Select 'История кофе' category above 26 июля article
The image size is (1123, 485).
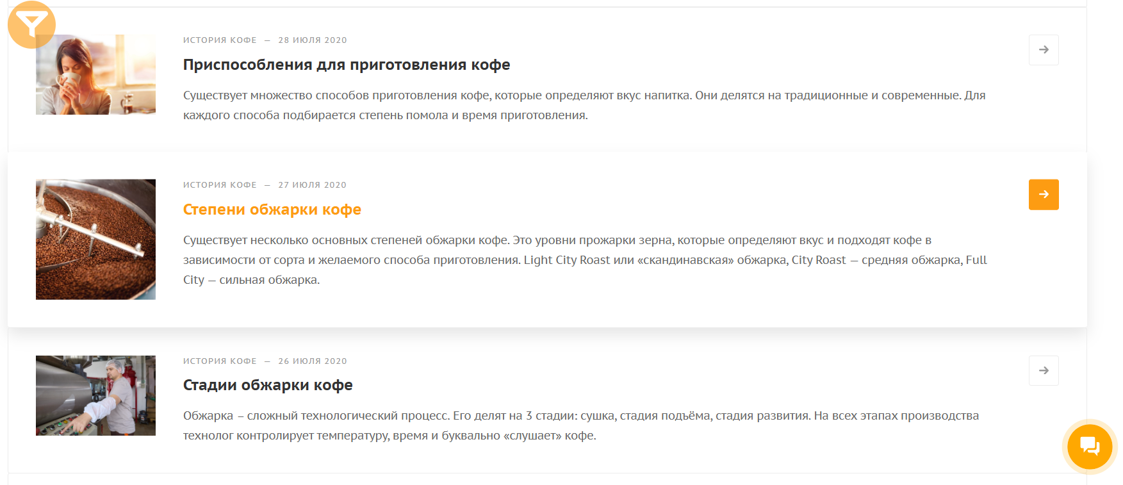(219, 361)
